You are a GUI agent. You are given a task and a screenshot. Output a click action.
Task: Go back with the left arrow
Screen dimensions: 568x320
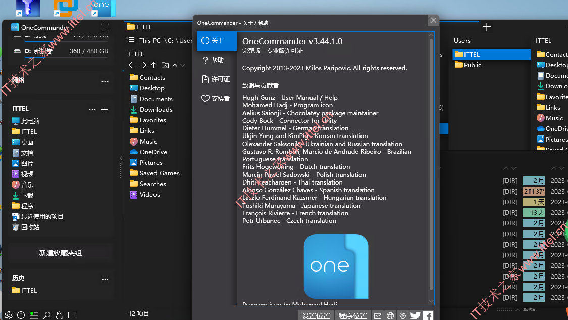click(132, 65)
